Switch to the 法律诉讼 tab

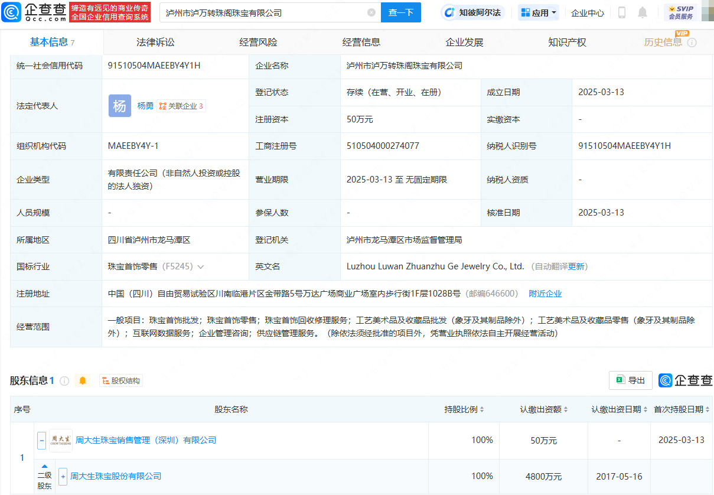(155, 43)
